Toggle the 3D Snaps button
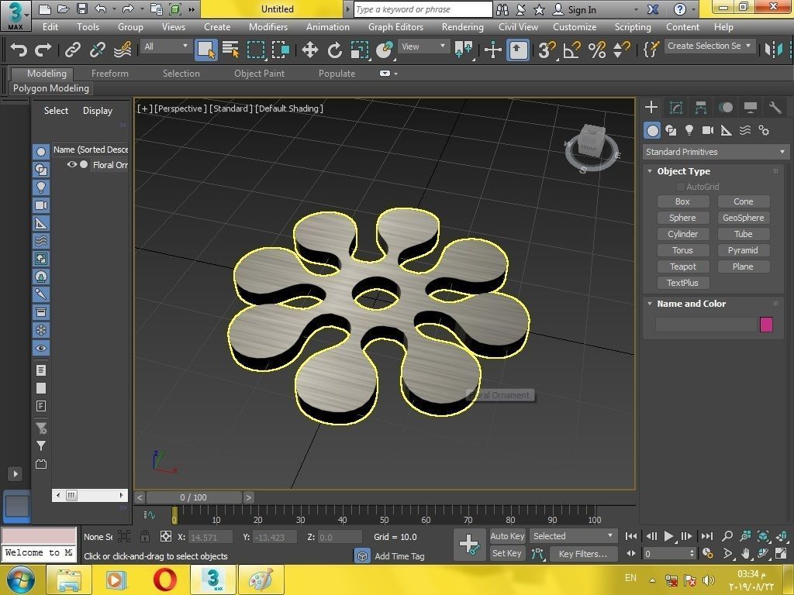 (x=546, y=50)
